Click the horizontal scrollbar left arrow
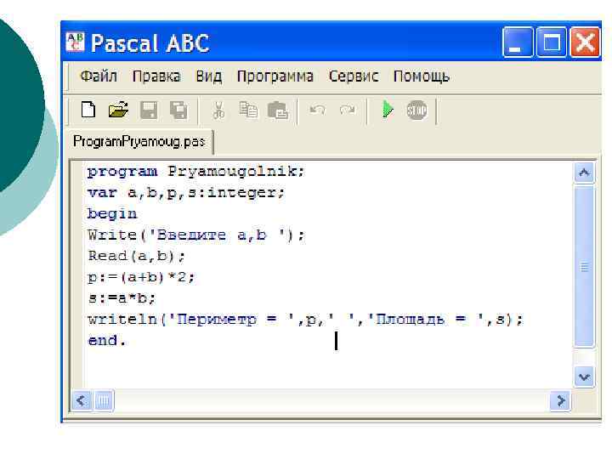This screenshot has height=459, width=612. 82,400
